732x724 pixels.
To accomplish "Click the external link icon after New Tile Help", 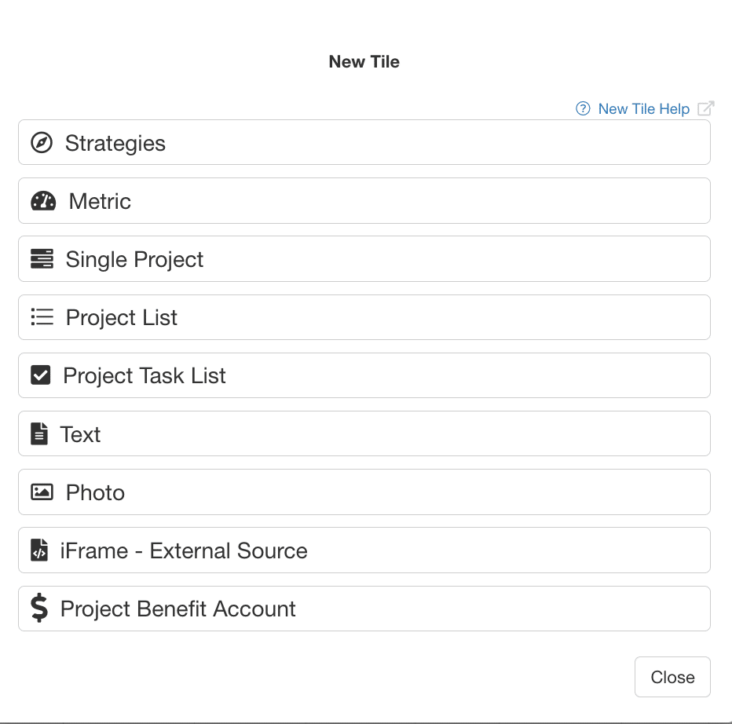I will click(705, 109).
